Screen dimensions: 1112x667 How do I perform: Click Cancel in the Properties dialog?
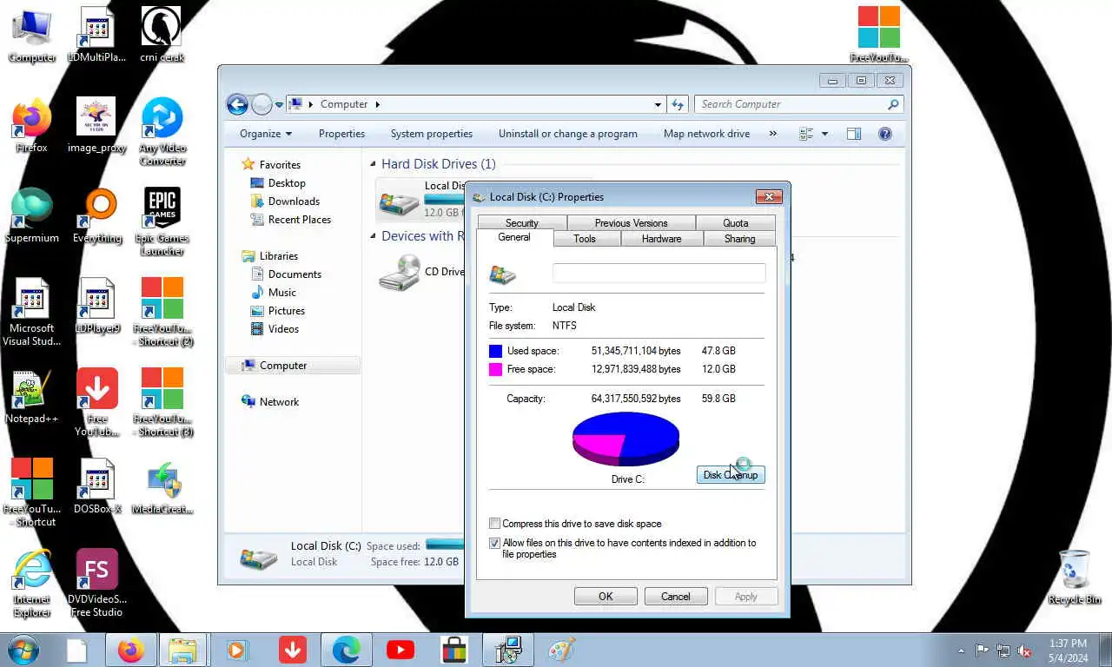pyautogui.click(x=675, y=597)
